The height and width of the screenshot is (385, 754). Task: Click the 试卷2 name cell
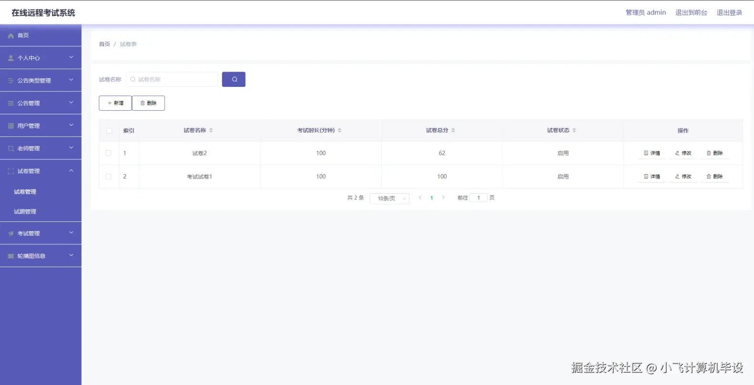point(199,153)
